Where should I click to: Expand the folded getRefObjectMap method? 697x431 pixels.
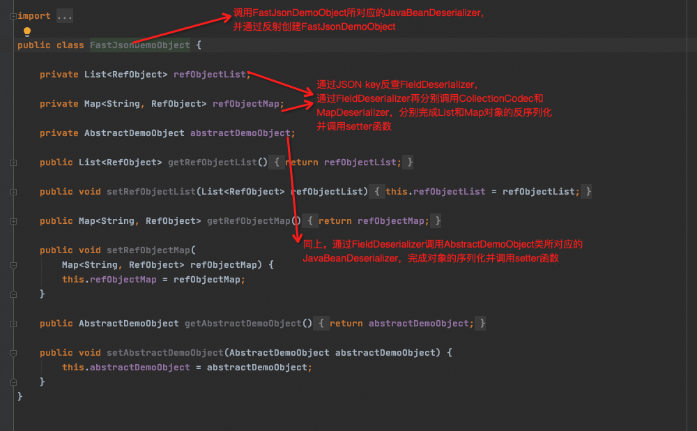pos(14,222)
